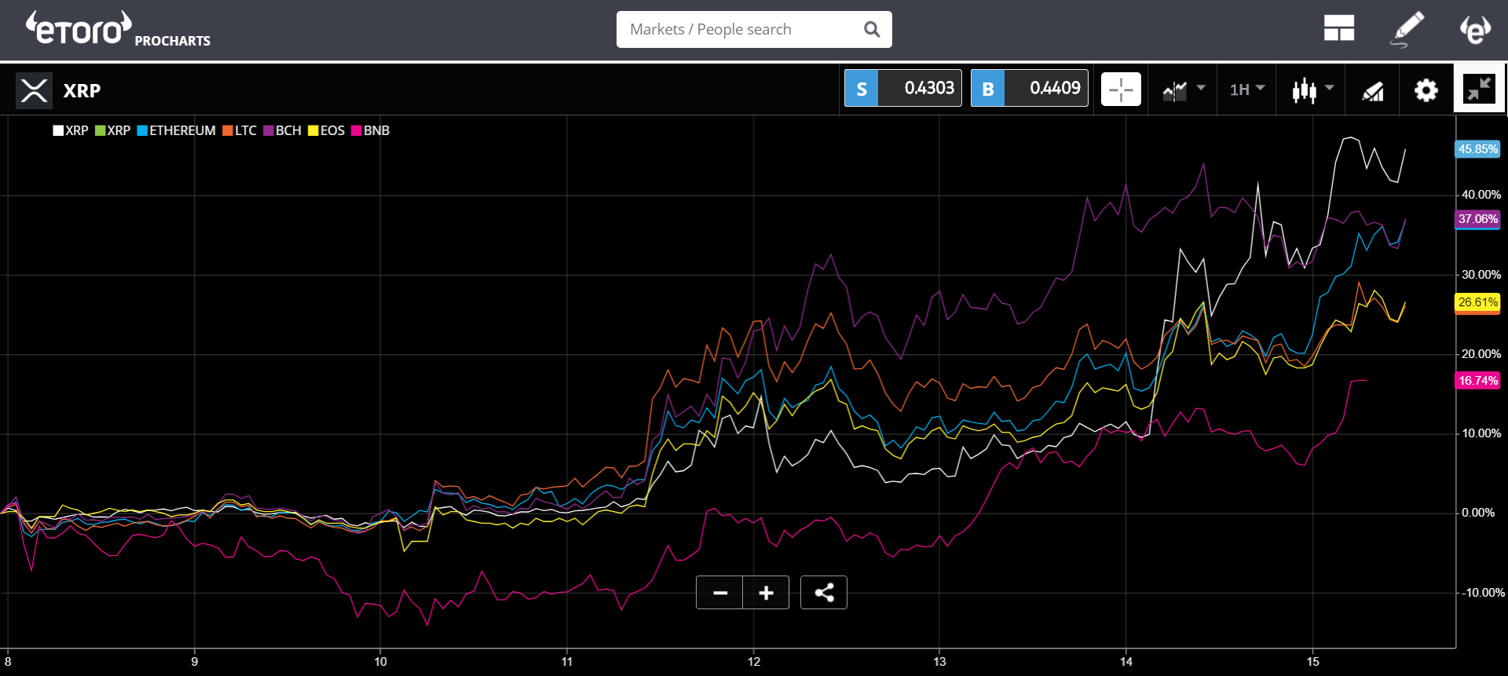Screen dimensions: 1508x676
Task: Expand the 1H timeframe dropdown
Action: (x=1247, y=90)
